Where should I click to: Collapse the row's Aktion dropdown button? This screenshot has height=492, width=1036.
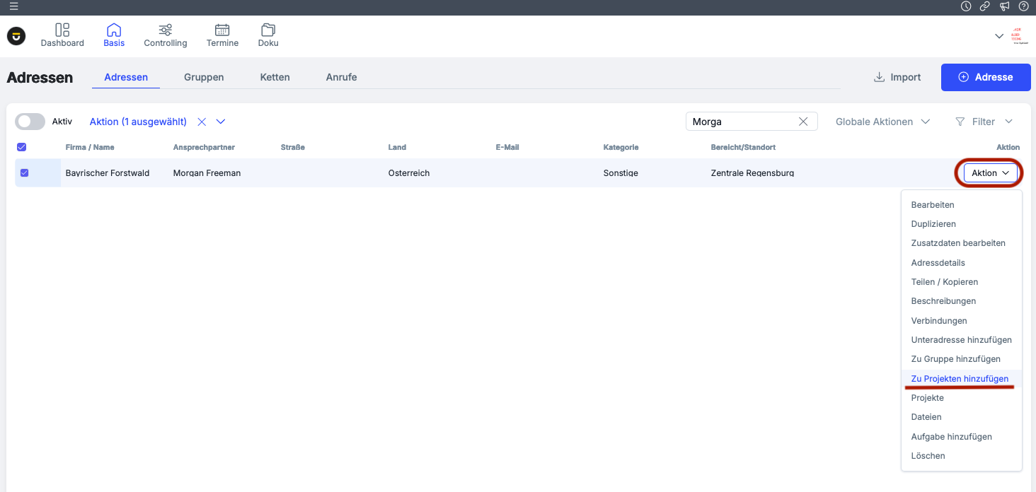coord(990,173)
